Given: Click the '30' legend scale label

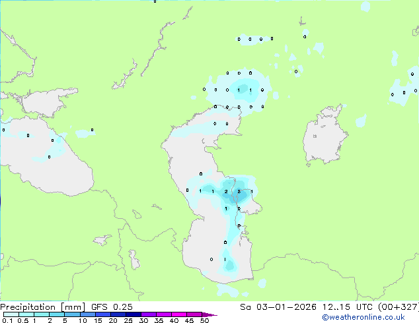Looking at the screenshot, I should coord(143,320).
